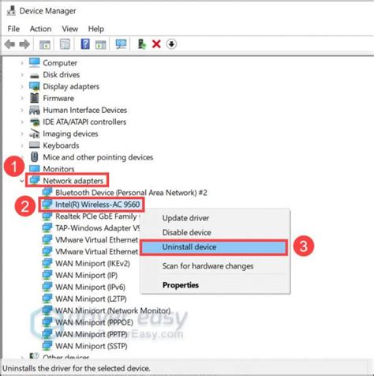Select Bluetooth Device (Personal Area Network) #2
The image size is (374, 376).
pyautogui.click(x=131, y=193)
